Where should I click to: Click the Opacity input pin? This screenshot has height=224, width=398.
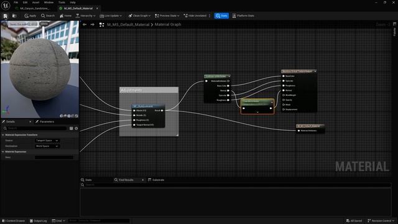[284, 100]
